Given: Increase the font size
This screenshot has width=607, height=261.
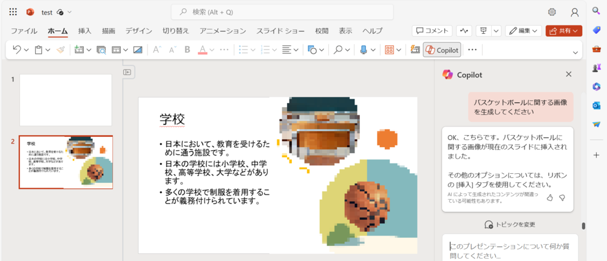Looking at the screenshot, I should pos(157,50).
